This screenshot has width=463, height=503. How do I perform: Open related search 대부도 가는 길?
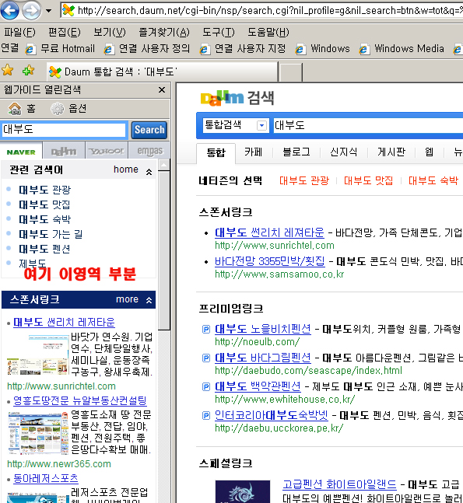pos(51,234)
